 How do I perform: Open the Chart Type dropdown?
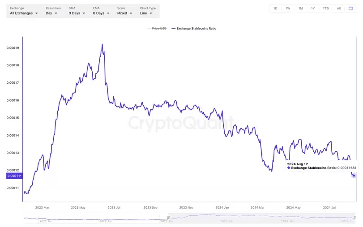(x=146, y=13)
